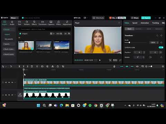Open the media view mode dropdown

pos(52,33)
